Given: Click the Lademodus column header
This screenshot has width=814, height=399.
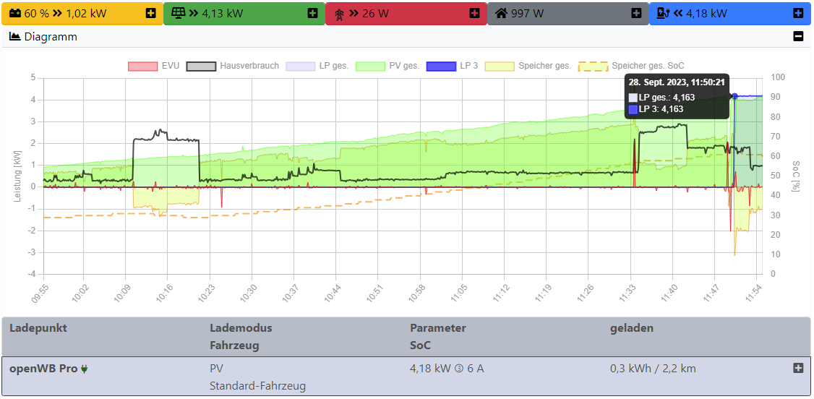Looking at the screenshot, I should (x=241, y=328).
